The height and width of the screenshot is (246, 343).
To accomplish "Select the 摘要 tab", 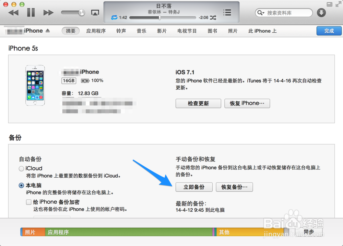I will (x=71, y=31).
